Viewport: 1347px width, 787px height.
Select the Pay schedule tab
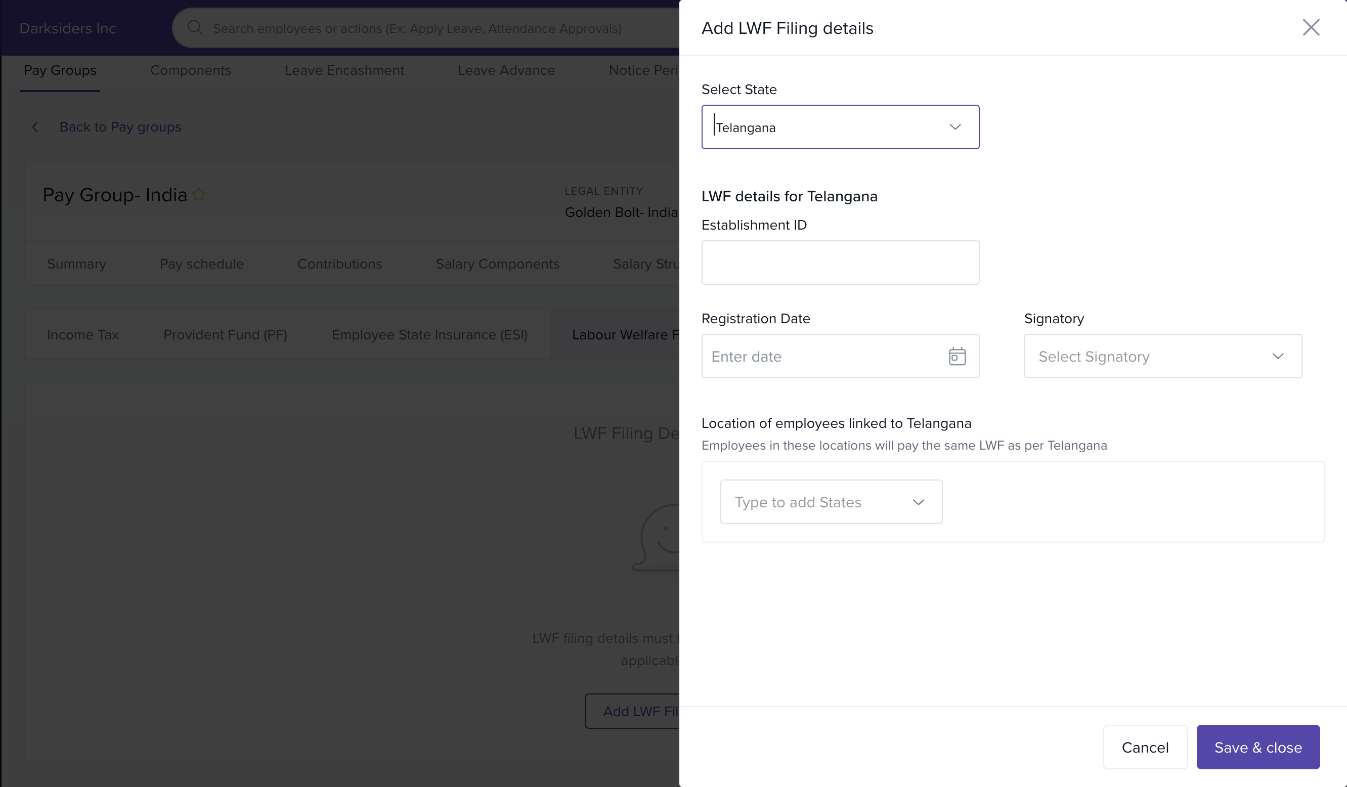(x=201, y=264)
